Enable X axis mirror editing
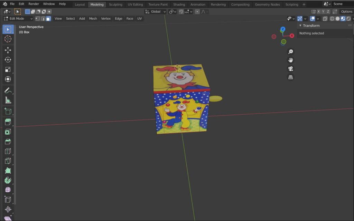The height and width of the screenshot is (221, 354). coord(318,11)
